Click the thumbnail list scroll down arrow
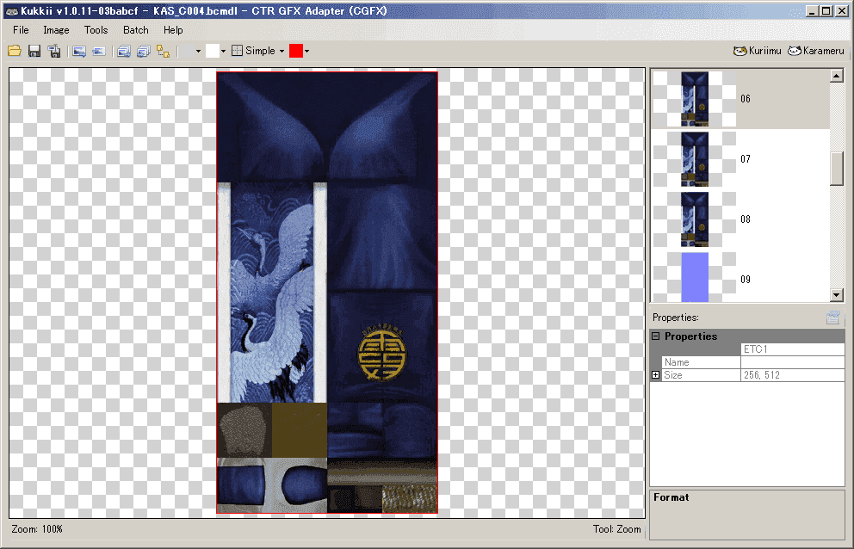Screen dimensions: 854x549 (837, 295)
